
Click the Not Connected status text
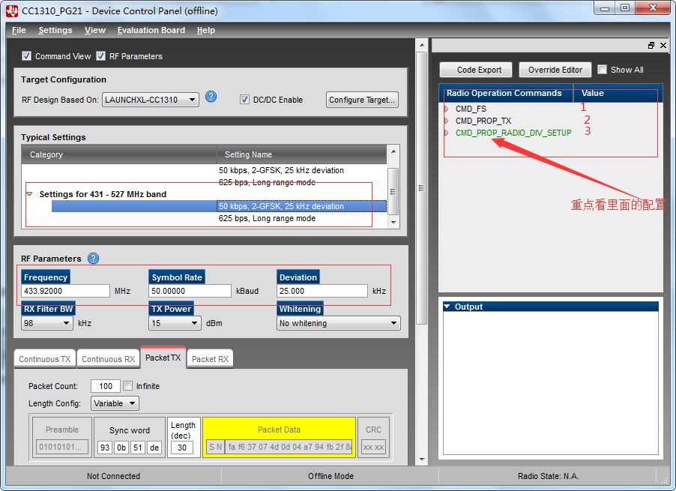pos(113,476)
